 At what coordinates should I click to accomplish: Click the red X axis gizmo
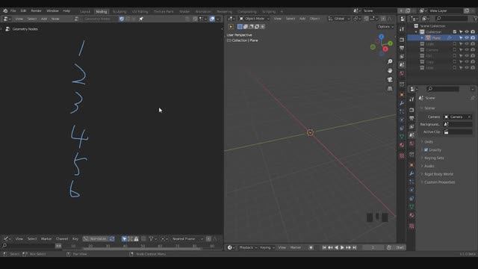click(x=385, y=49)
